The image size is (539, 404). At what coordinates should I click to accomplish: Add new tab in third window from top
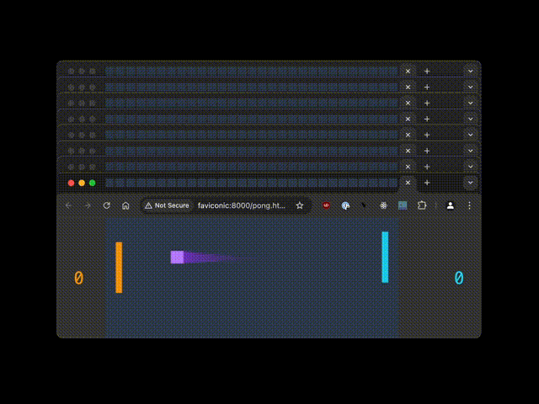[x=427, y=103]
